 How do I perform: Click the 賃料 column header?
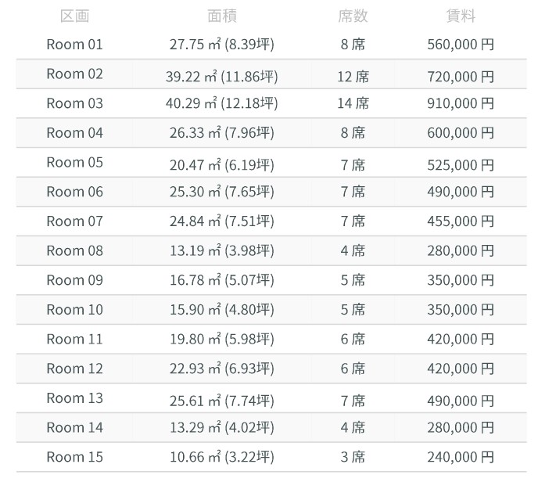tap(461, 16)
